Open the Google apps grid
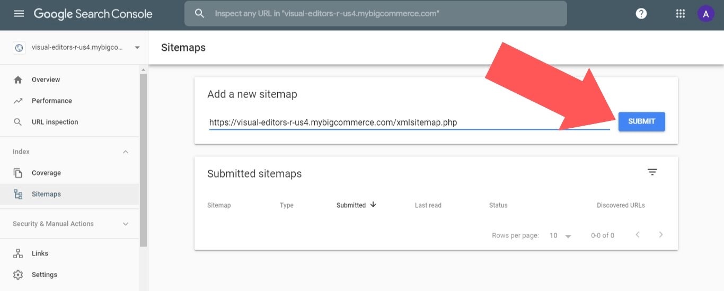 point(681,14)
